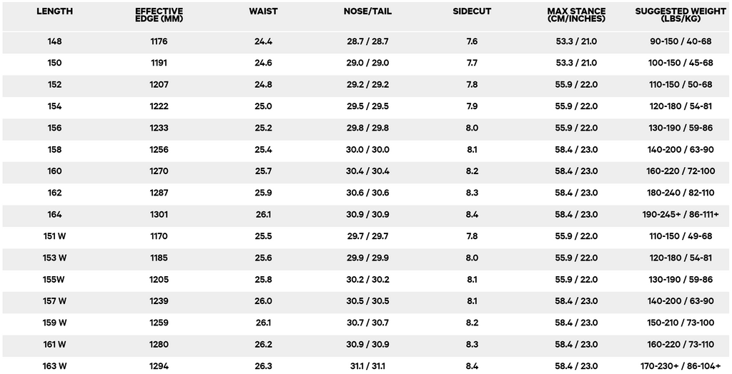Select the SIDECUT column header

[472, 12]
